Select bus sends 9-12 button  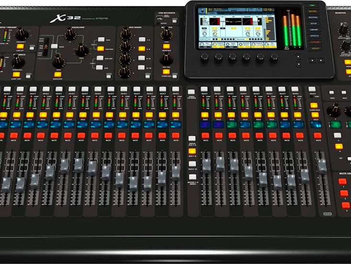click(141, 58)
